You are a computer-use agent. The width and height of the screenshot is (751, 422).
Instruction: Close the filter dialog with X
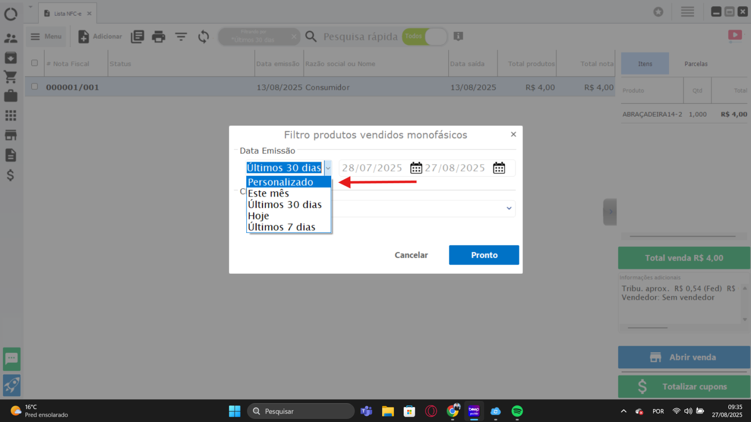[513, 134]
